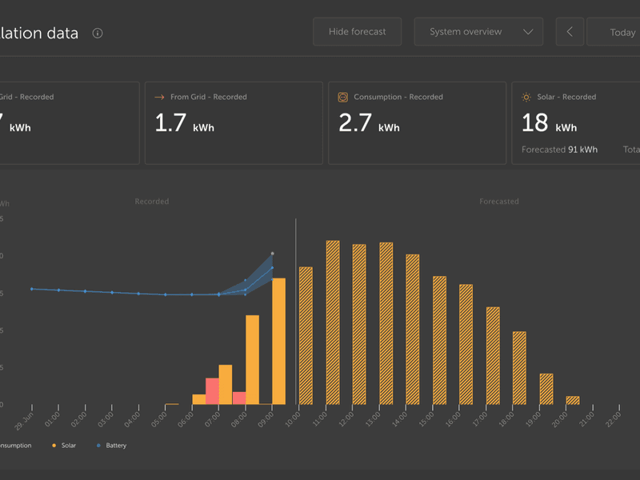Select the 2.7 kWh Consumption value
This screenshot has height=480, width=640.
pyautogui.click(x=369, y=123)
